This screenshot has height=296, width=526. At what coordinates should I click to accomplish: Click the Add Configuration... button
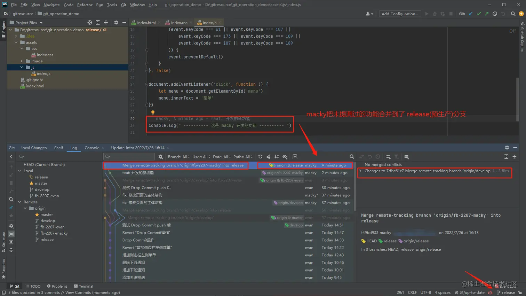pos(400,14)
